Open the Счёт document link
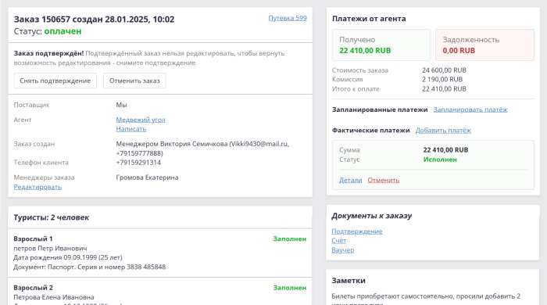The image size is (547, 305). click(338, 240)
